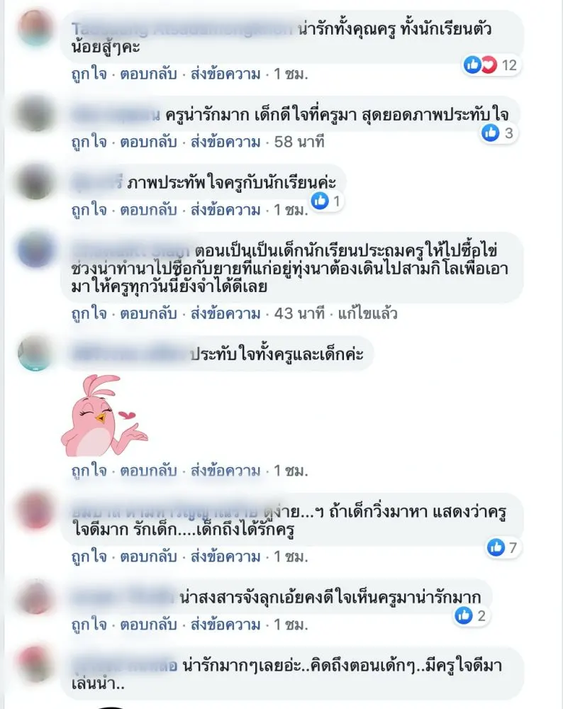The image size is (563, 709).
Task: Click the avatar beside the sticker comment
Action: (35, 353)
